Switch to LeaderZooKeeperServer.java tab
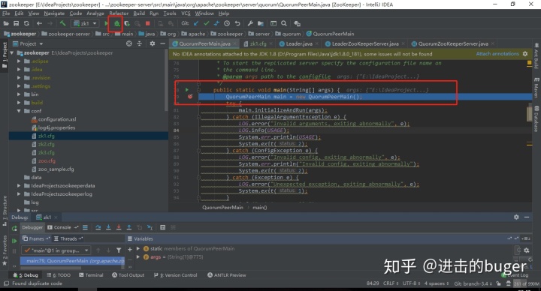This screenshot has height=291, width=541. click(x=365, y=43)
